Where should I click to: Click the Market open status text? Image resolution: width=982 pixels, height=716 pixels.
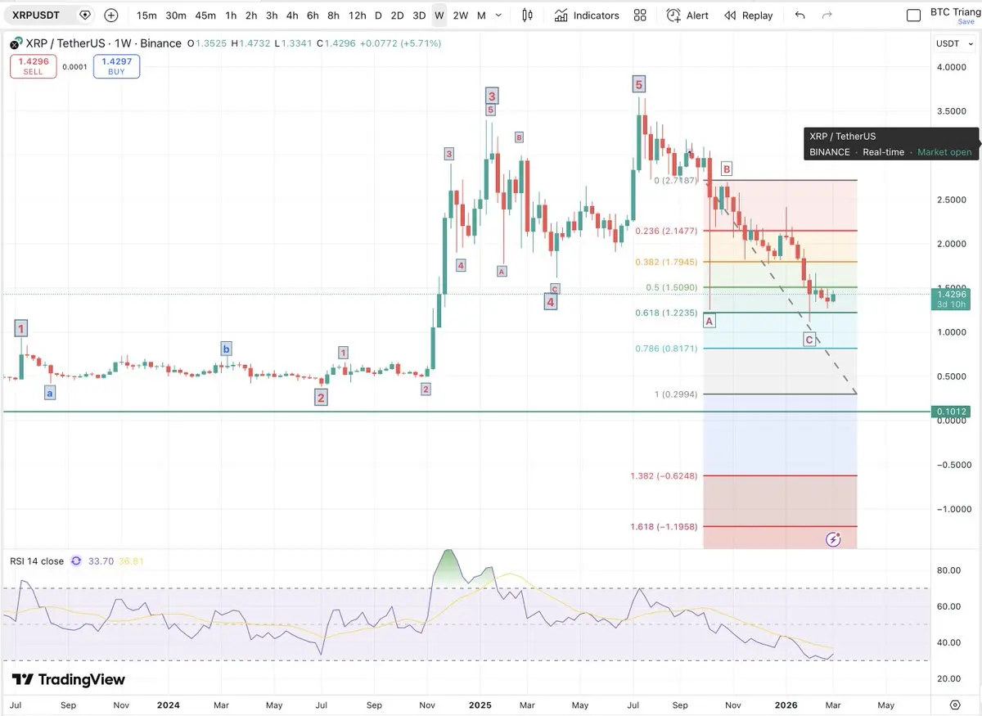click(x=944, y=152)
